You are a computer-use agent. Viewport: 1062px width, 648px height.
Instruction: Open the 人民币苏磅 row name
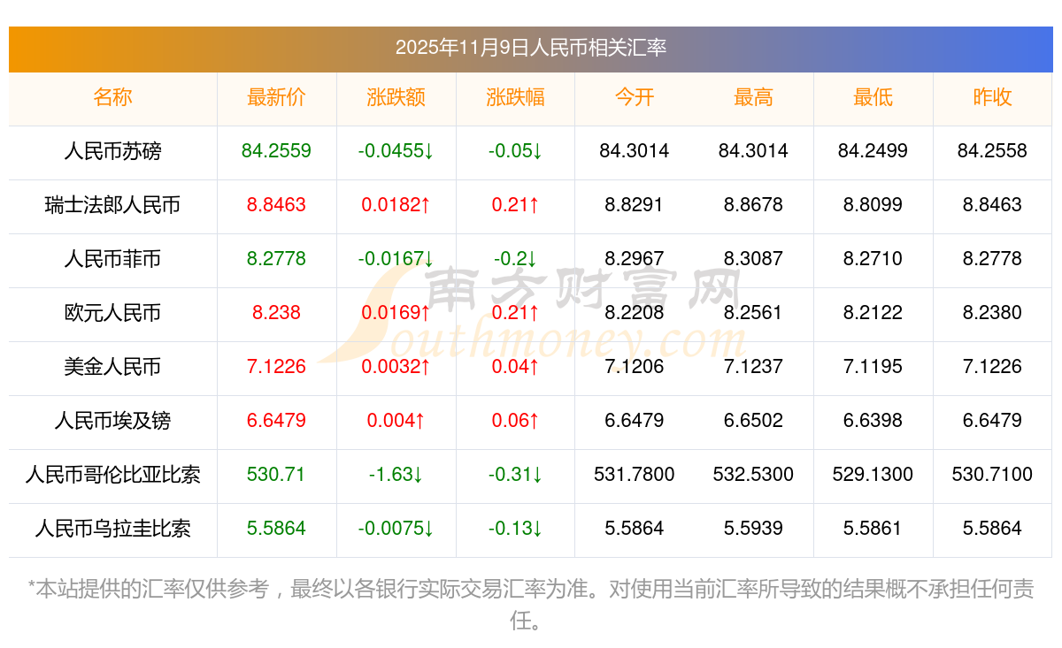(x=112, y=151)
